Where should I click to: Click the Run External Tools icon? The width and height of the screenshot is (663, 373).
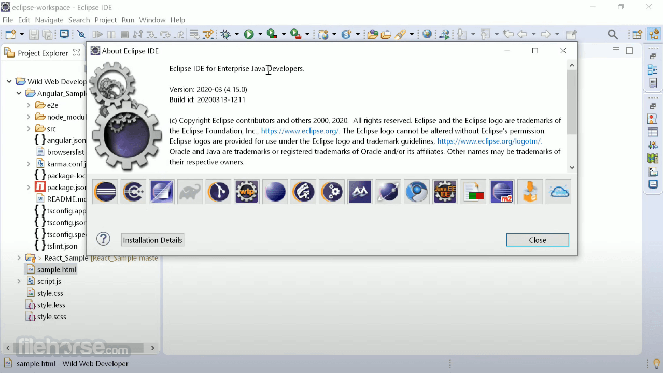coord(295,34)
